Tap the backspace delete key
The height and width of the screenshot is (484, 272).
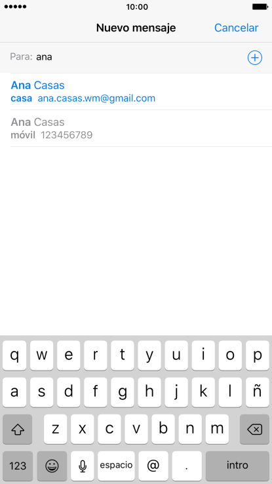pos(254,429)
